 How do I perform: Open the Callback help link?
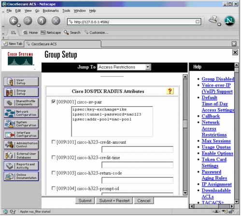click(x=211, y=116)
